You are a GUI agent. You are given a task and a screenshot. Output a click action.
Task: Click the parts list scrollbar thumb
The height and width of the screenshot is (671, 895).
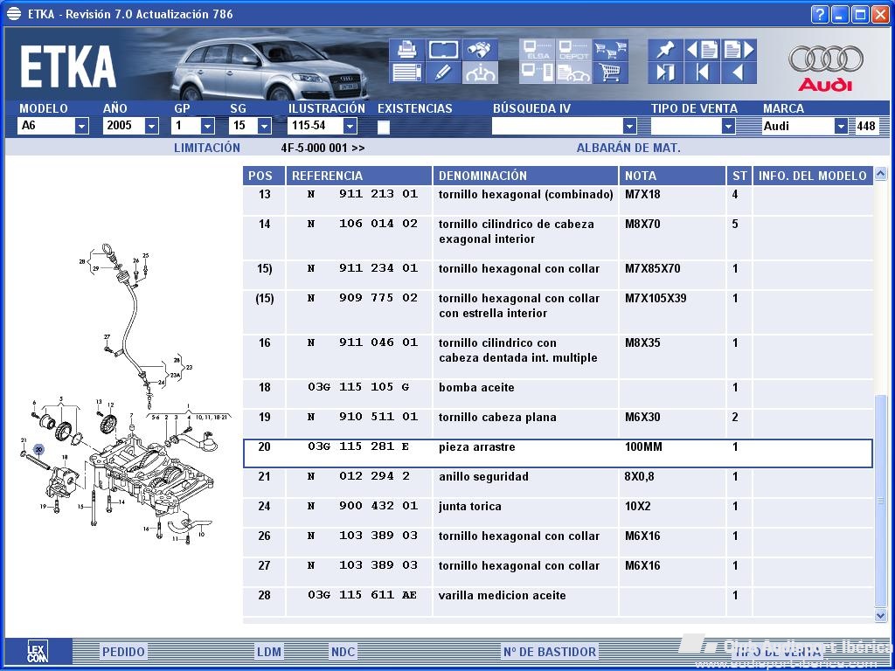(x=881, y=501)
